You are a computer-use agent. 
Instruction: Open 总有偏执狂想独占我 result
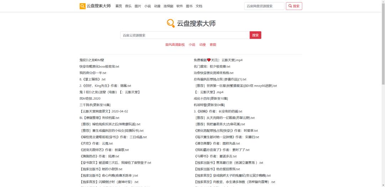(220, 79)
